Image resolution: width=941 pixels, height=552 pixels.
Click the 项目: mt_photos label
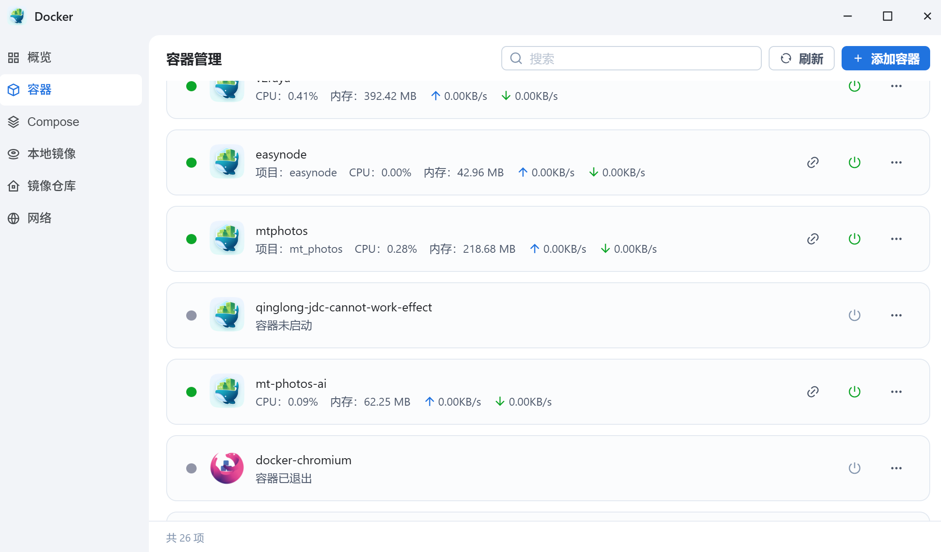pyautogui.click(x=299, y=249)
